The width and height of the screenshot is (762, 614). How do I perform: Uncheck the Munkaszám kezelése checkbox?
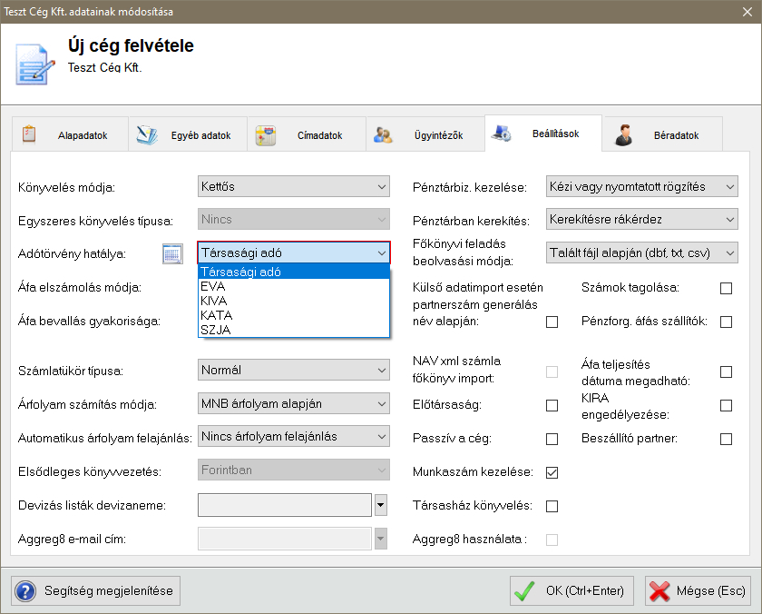(x=552, y=472)
